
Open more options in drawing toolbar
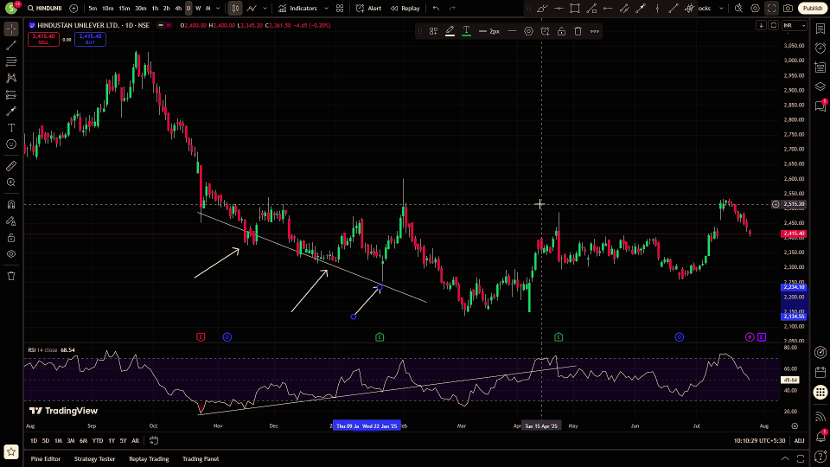pos(595,31)
